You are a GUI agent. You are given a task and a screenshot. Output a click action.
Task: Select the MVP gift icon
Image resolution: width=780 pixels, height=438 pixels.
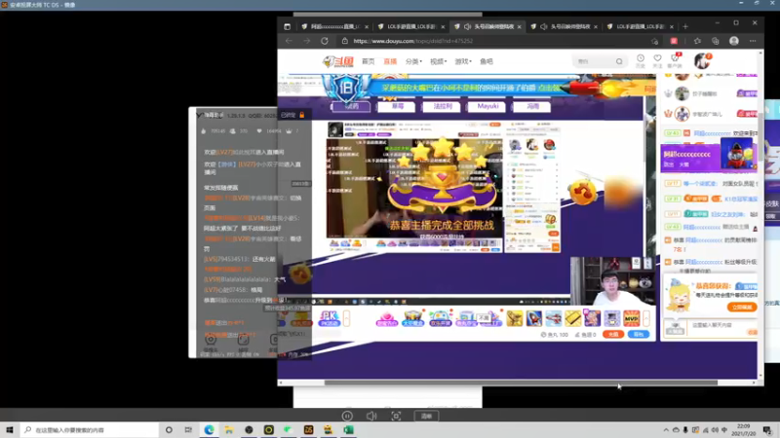tap(631, 318)
